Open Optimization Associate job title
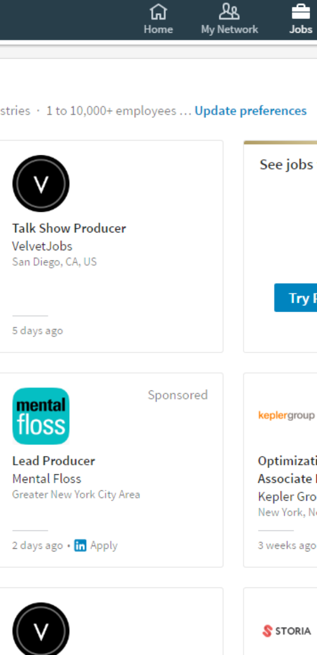The width and height of the screenshot is (317, 655). tap(287, 470)
